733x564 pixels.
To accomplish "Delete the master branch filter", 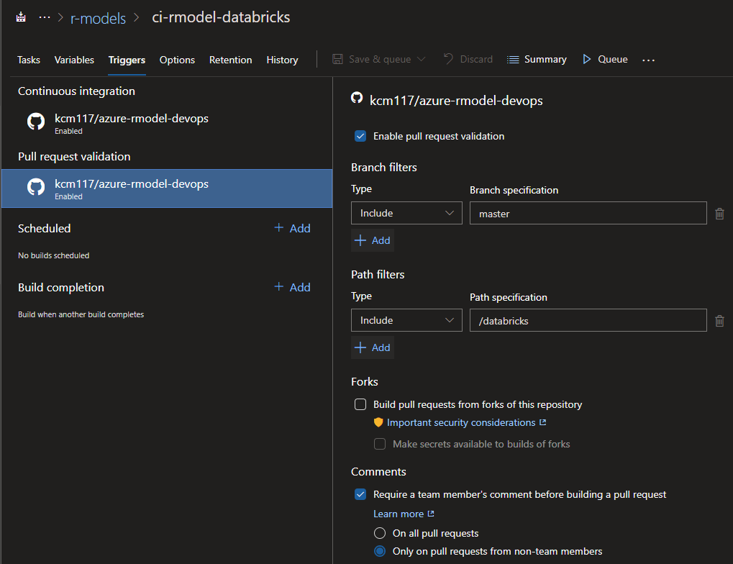I will [719, 214].
